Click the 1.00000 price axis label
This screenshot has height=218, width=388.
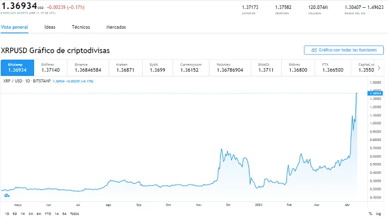[375, 123]
